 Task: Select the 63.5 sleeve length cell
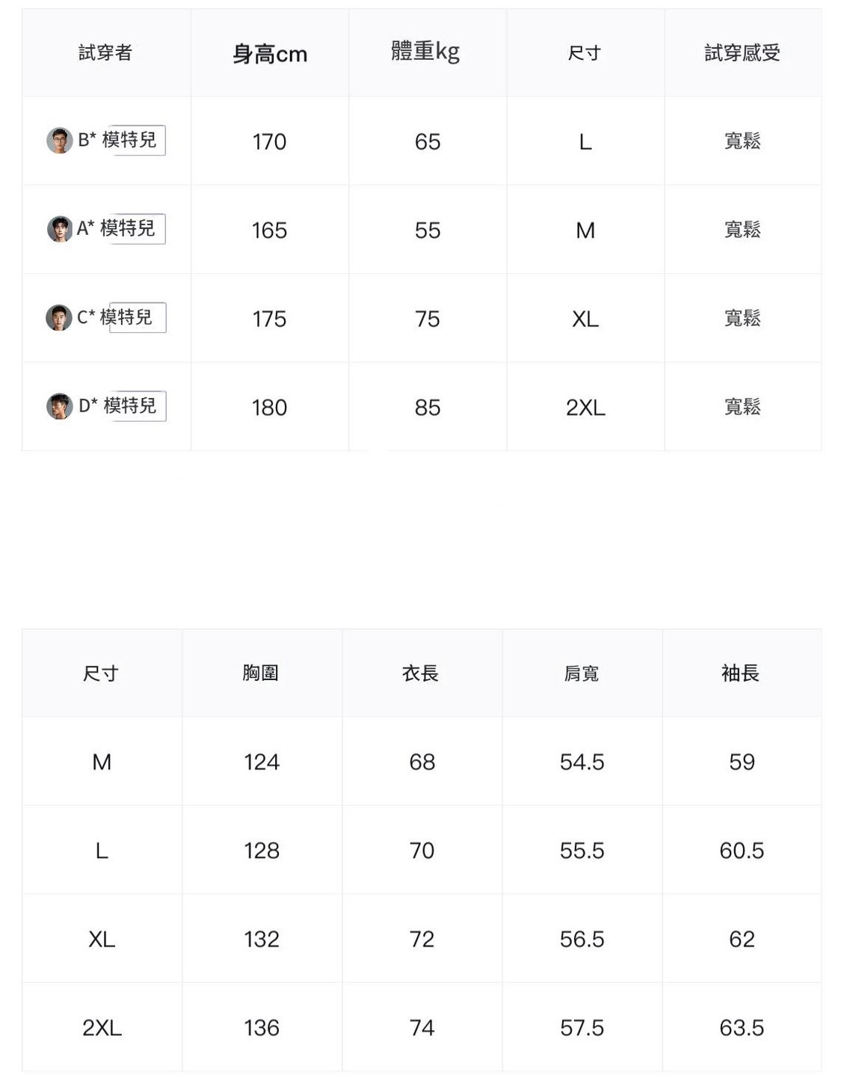[742, 1027]
